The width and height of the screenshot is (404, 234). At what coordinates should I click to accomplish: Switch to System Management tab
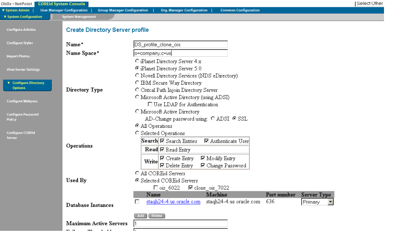pyautogui.click(x=79, y=17)
